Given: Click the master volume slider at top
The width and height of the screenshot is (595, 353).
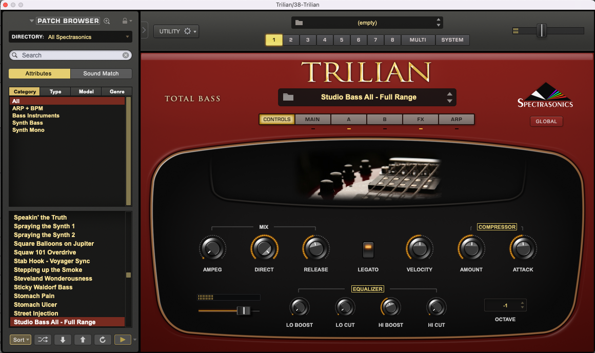Looking at the screenshot, I should coord(542,30).
